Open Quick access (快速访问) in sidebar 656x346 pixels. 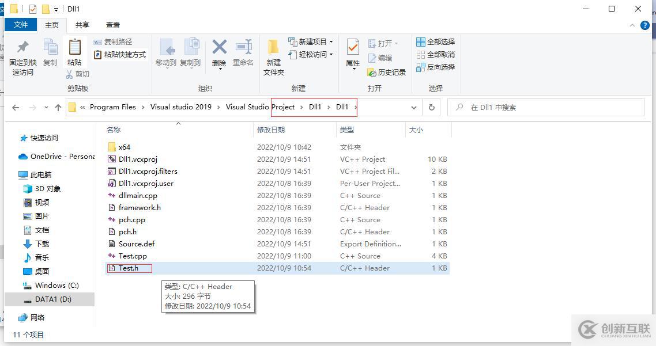pyautogui.click(x=39, y=138)
